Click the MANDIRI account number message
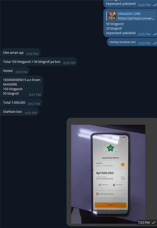The height and width of the screenshot is (228, 157). pyautogui.click(x=22, y=87)
